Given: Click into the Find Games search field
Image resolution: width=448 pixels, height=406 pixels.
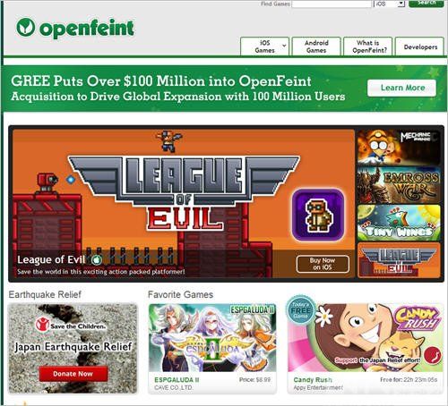Looking at the screenshot, I should coord(332,4).
